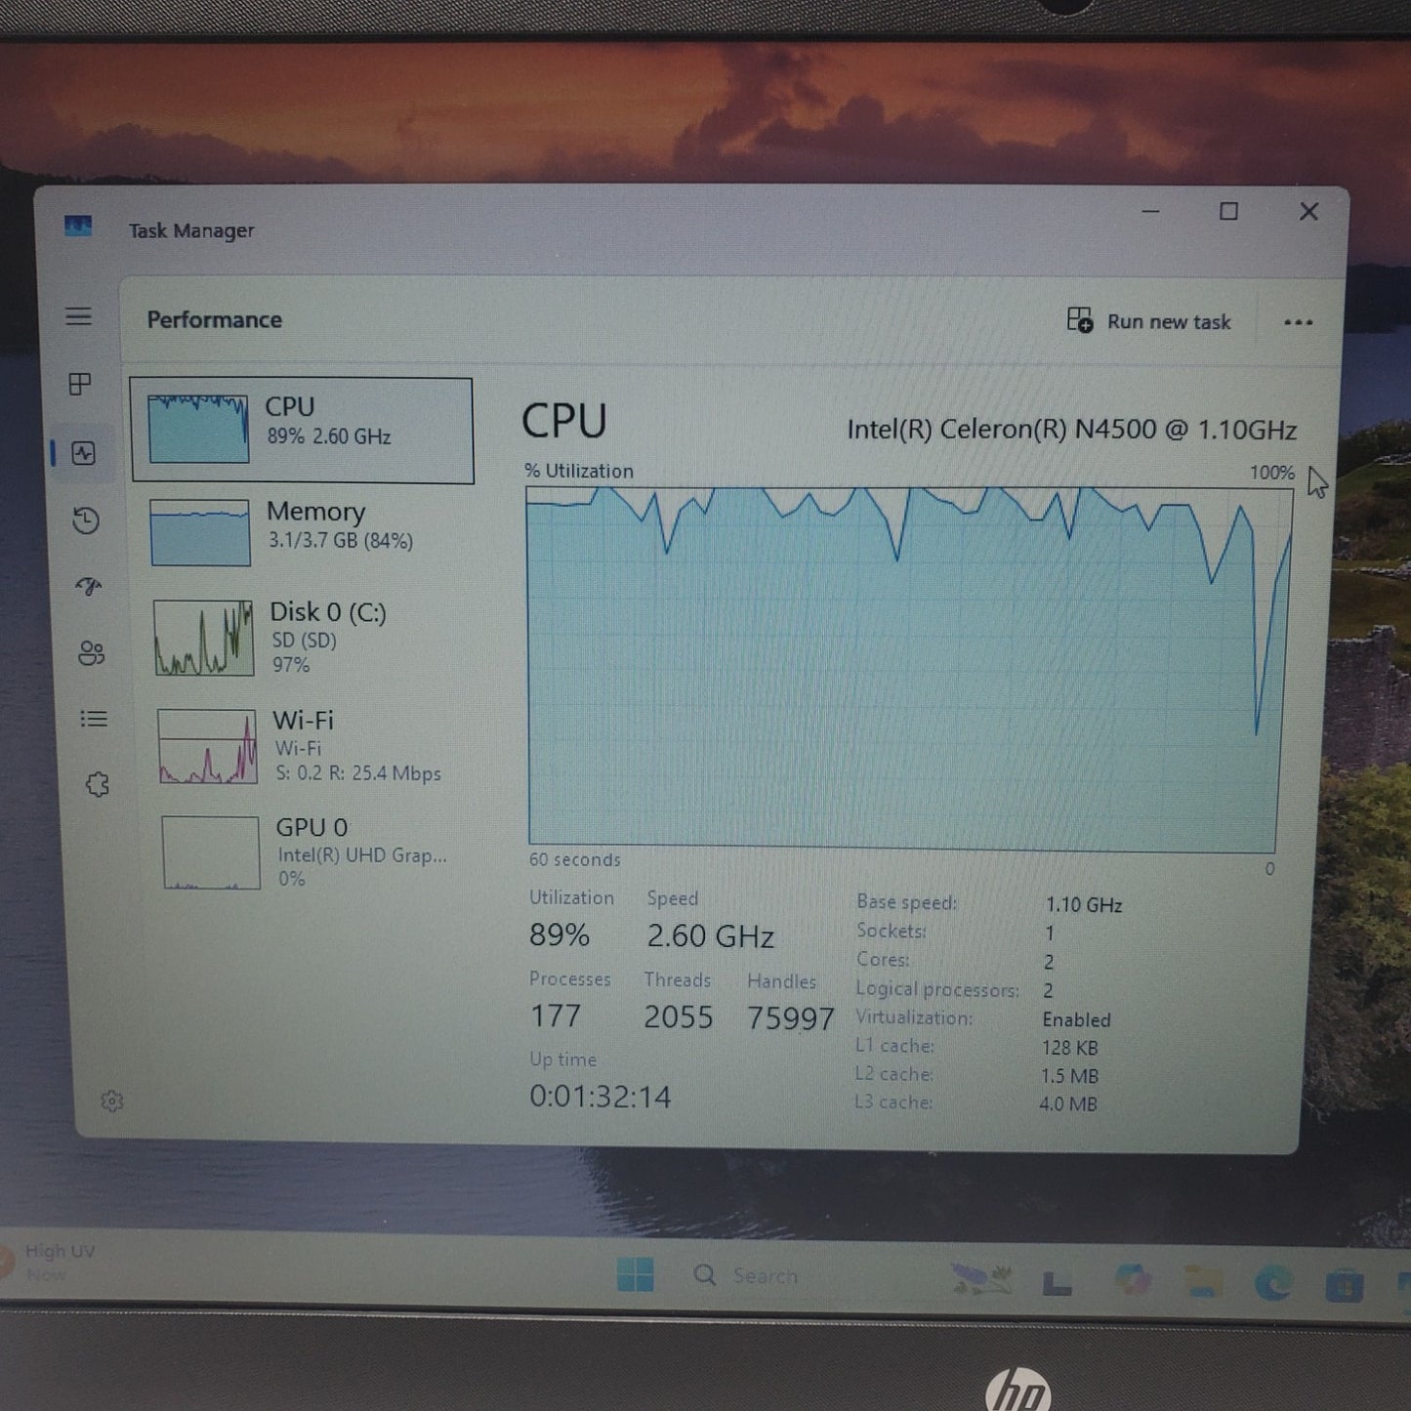Select the CPU performance entry

tap(302, 431)
